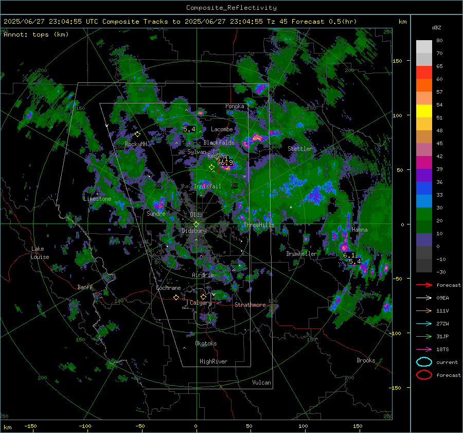Select the yellow 54 dBZ color swatch
Screen dimensions: 463x433
[x=424, y=111]
